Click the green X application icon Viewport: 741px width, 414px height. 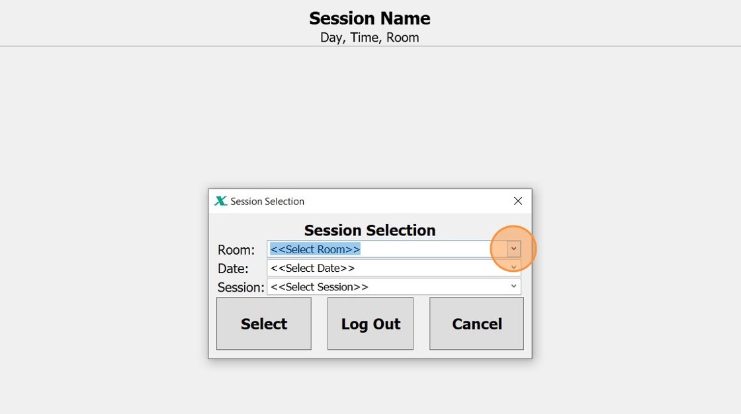[221, 201]
